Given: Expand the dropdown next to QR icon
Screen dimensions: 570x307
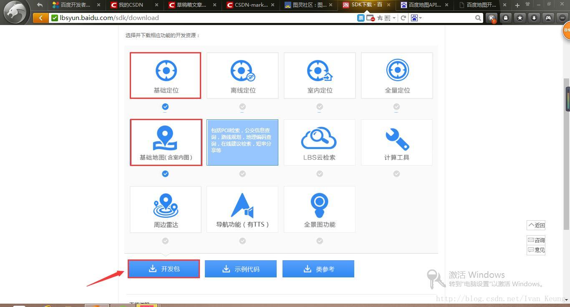Looking at the screenshot, I should [x=394, y=18].
